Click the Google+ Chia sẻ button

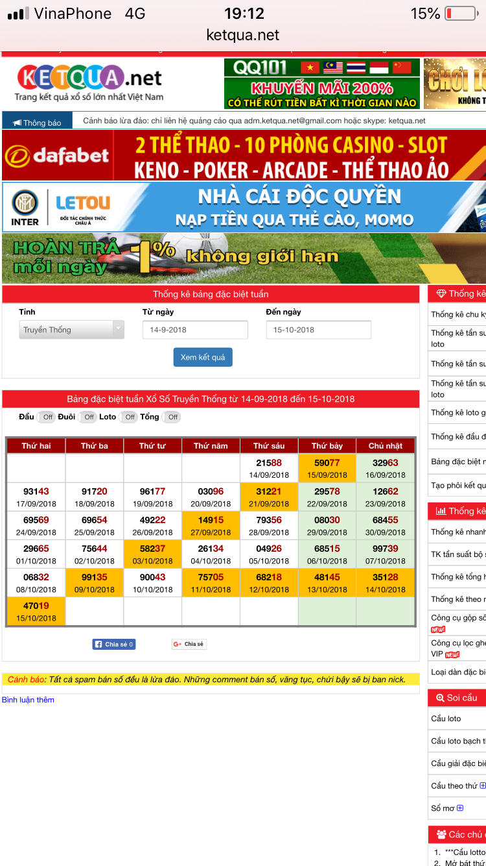click(x=189, y=644)
